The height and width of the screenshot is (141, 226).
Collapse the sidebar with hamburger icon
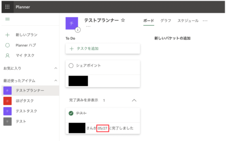coord(8,19)
